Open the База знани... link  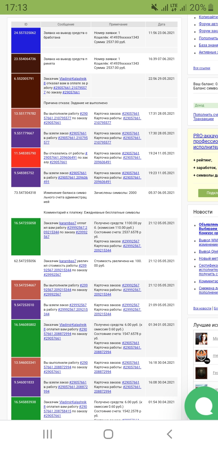[208, 45]
